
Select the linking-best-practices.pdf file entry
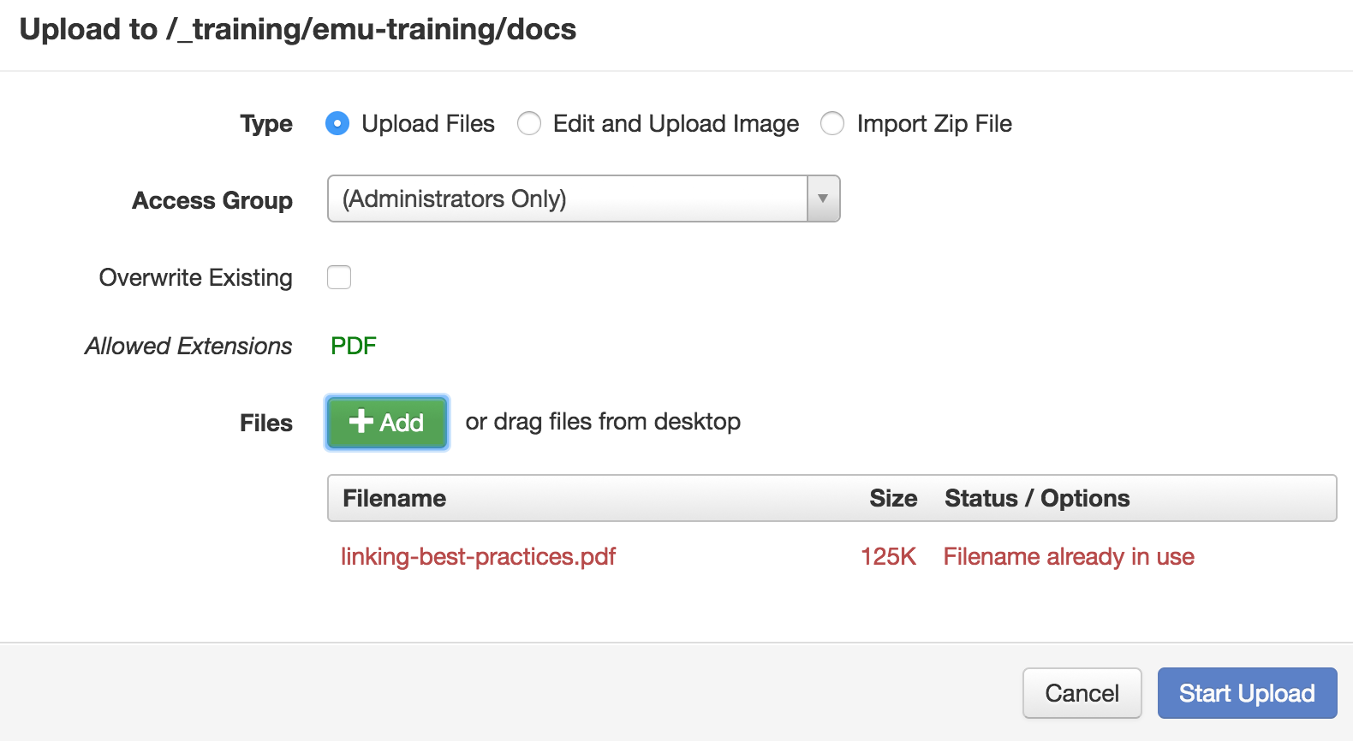tap(479, 556)
